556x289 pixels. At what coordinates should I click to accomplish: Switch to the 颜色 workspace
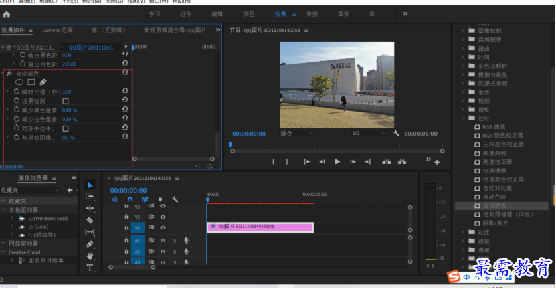point(249,14)
